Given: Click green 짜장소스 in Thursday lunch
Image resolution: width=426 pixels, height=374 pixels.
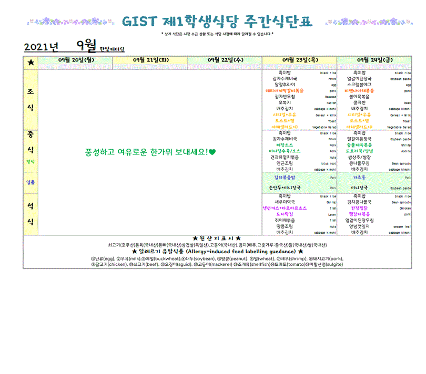Looking at the screenshot, I should (285, 145).
